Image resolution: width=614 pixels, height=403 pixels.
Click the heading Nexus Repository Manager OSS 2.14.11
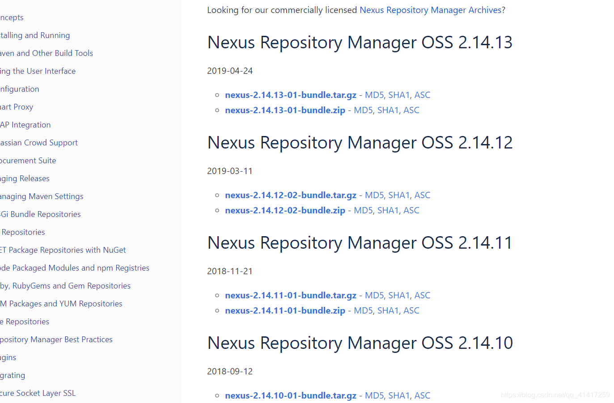[x=360, y=243]
